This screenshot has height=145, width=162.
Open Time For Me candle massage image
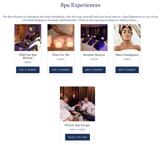(61, 38)
